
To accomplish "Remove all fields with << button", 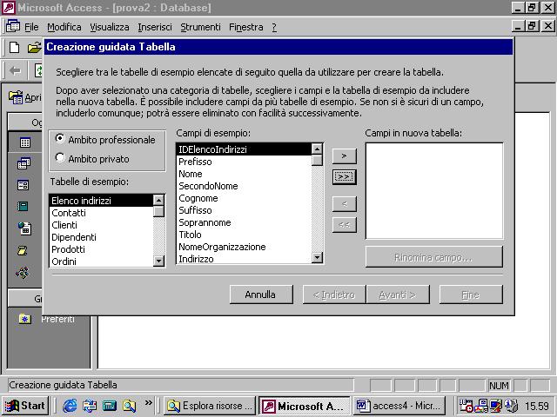I will pos(344,225).
